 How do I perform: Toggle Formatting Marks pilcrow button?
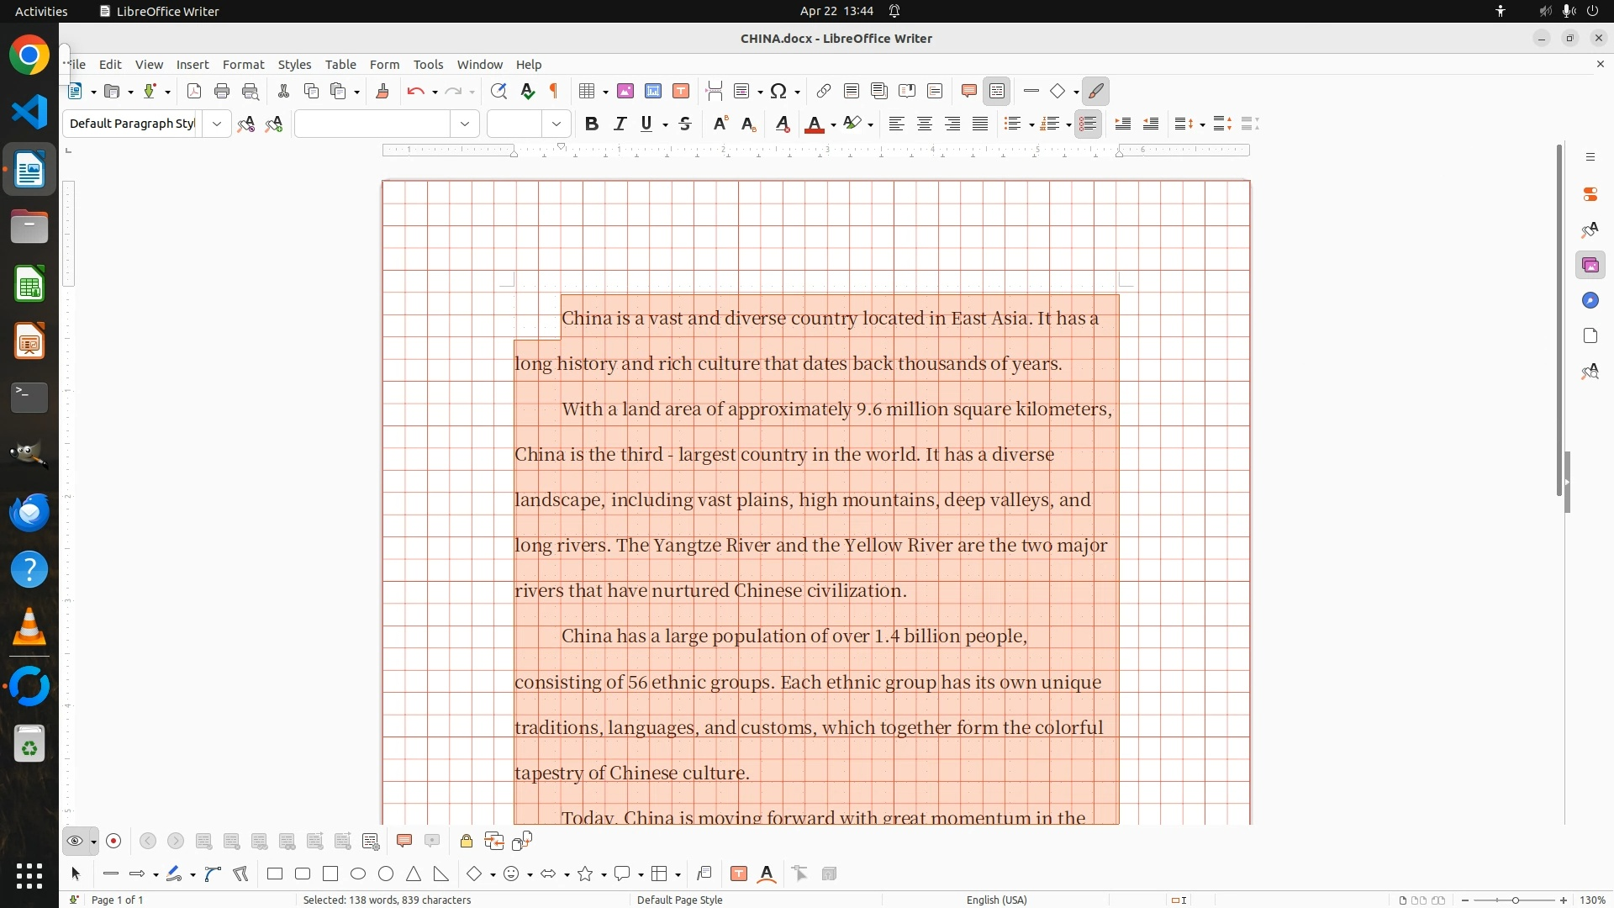pos(554,92)
